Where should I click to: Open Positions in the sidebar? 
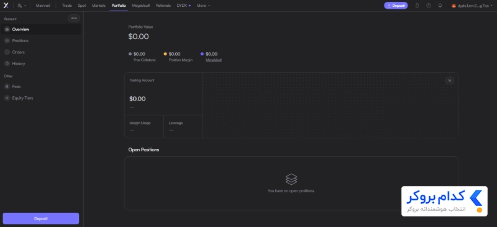point(41,41)
